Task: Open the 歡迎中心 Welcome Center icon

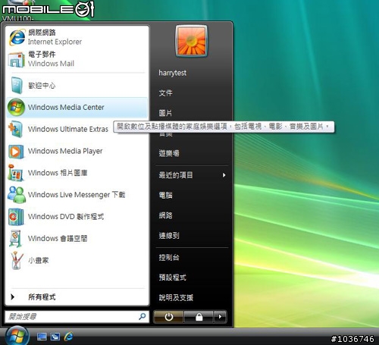Action: click(17, 86)
